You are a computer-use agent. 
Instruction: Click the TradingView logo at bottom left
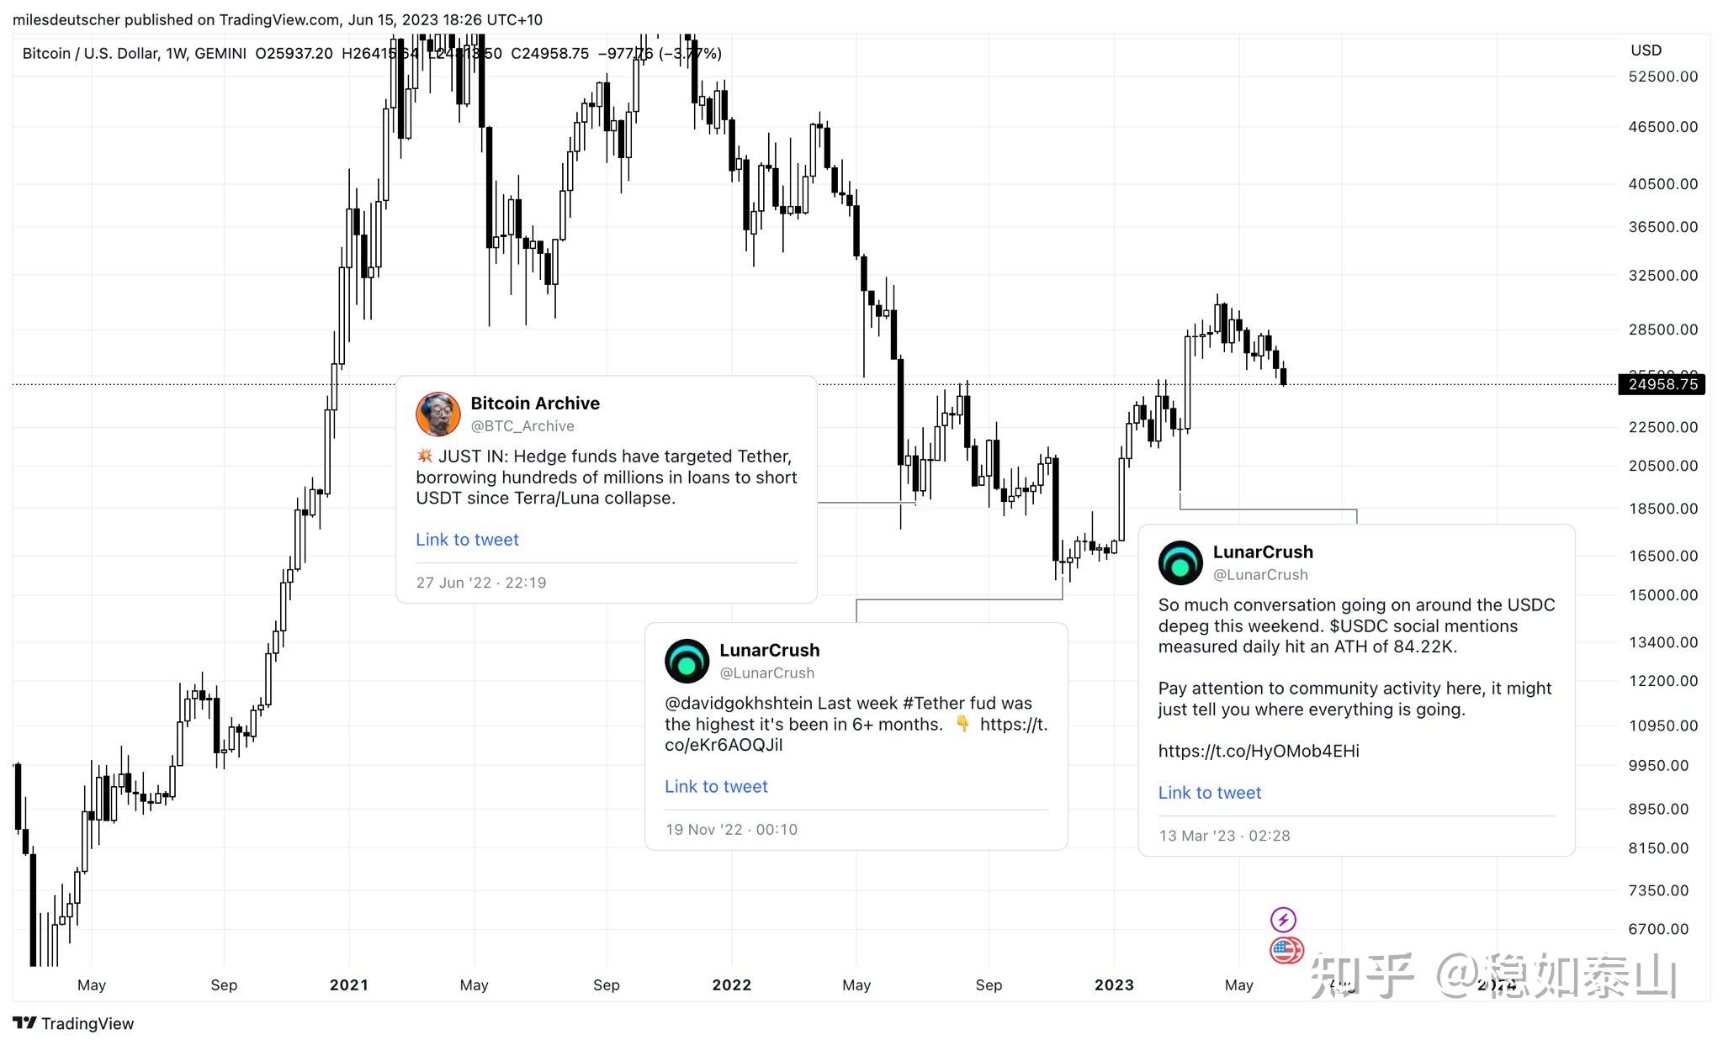[73, 1023]
